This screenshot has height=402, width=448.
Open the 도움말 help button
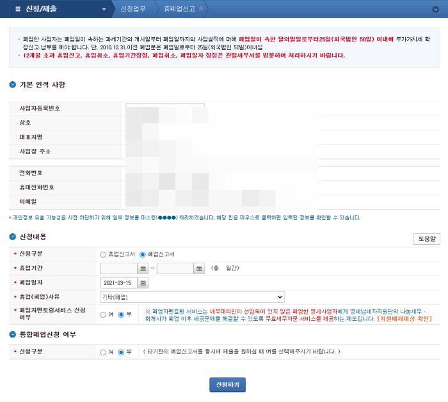point(427,239)
